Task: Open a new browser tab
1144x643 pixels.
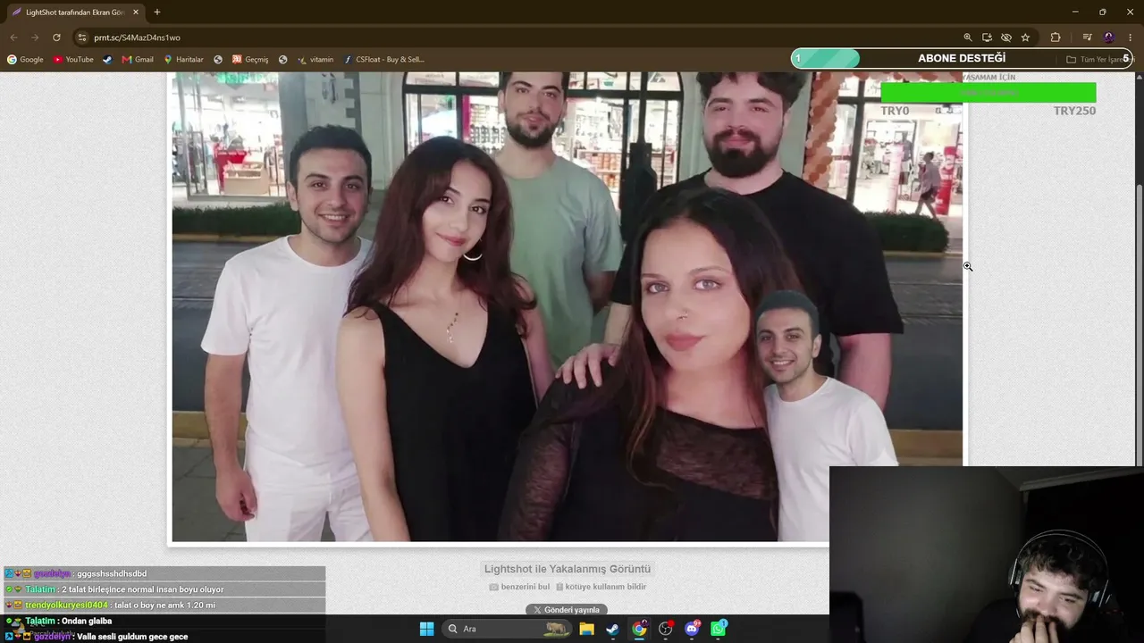Action: (157, 13)
